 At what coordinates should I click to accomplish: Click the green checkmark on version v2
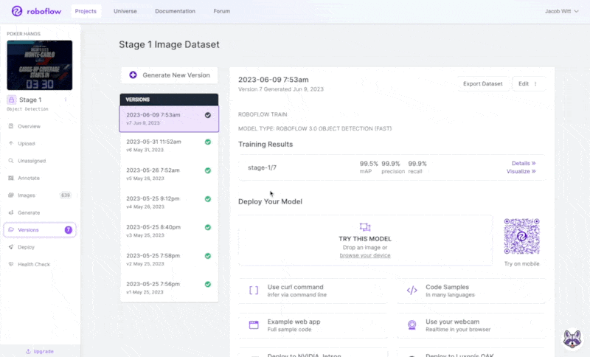tap(208, 256)
